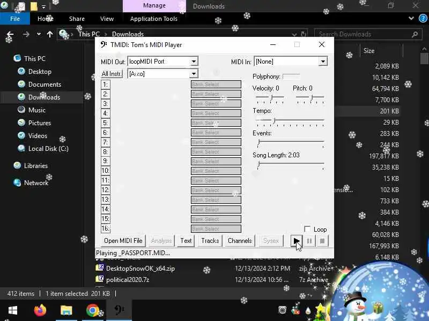This screenshot has height=321, width=429.
Task: Click the Analysis button
Action: tap(161, 241)
